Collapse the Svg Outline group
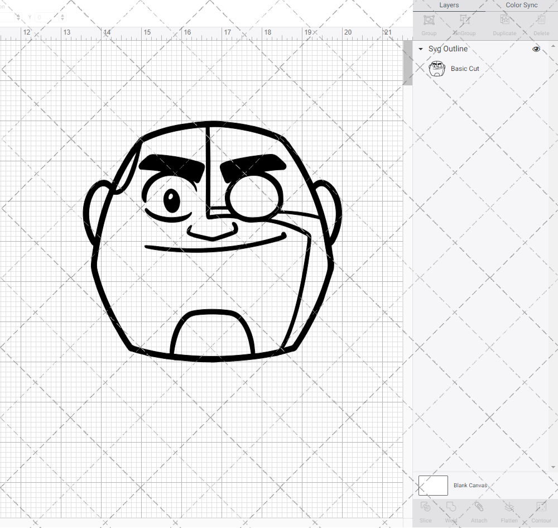 (420, 49)
